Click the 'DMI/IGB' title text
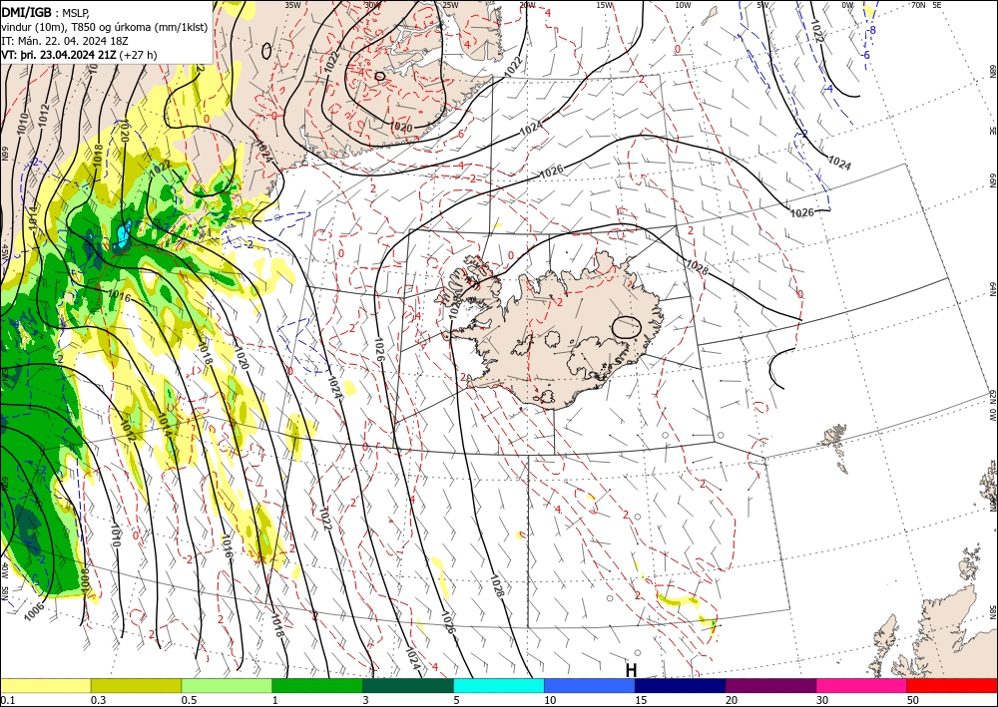This screenshot has width=998, height=707. coord(27,11)
